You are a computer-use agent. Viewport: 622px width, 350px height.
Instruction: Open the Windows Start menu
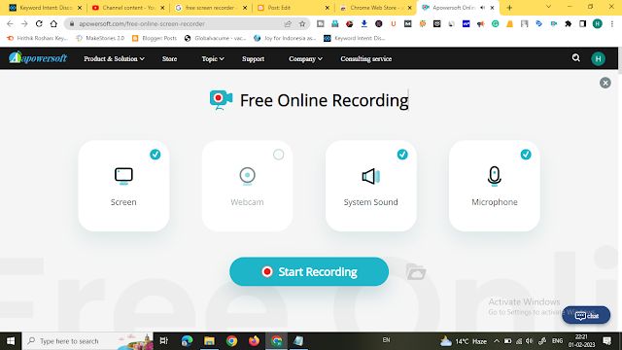coord(11,341)
